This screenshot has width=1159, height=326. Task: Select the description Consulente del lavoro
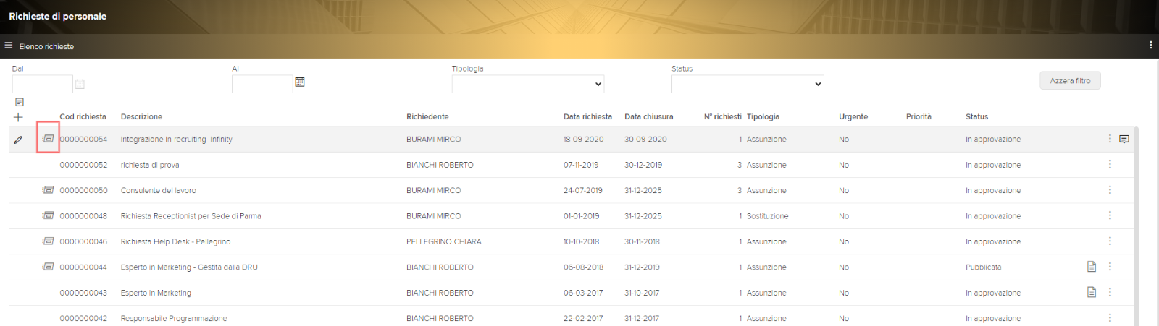coord(158,190)
